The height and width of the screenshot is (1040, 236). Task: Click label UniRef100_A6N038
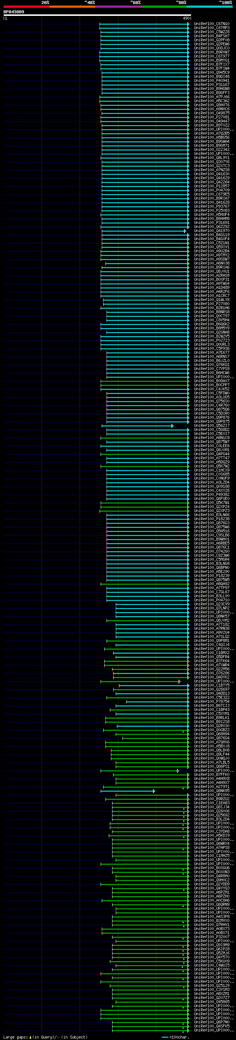[212, 263]
